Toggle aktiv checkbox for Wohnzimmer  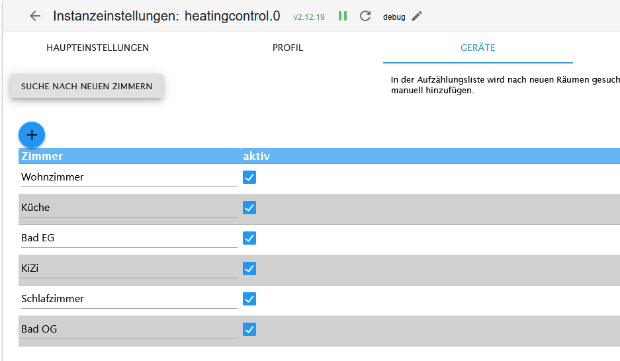click(249, 177)
